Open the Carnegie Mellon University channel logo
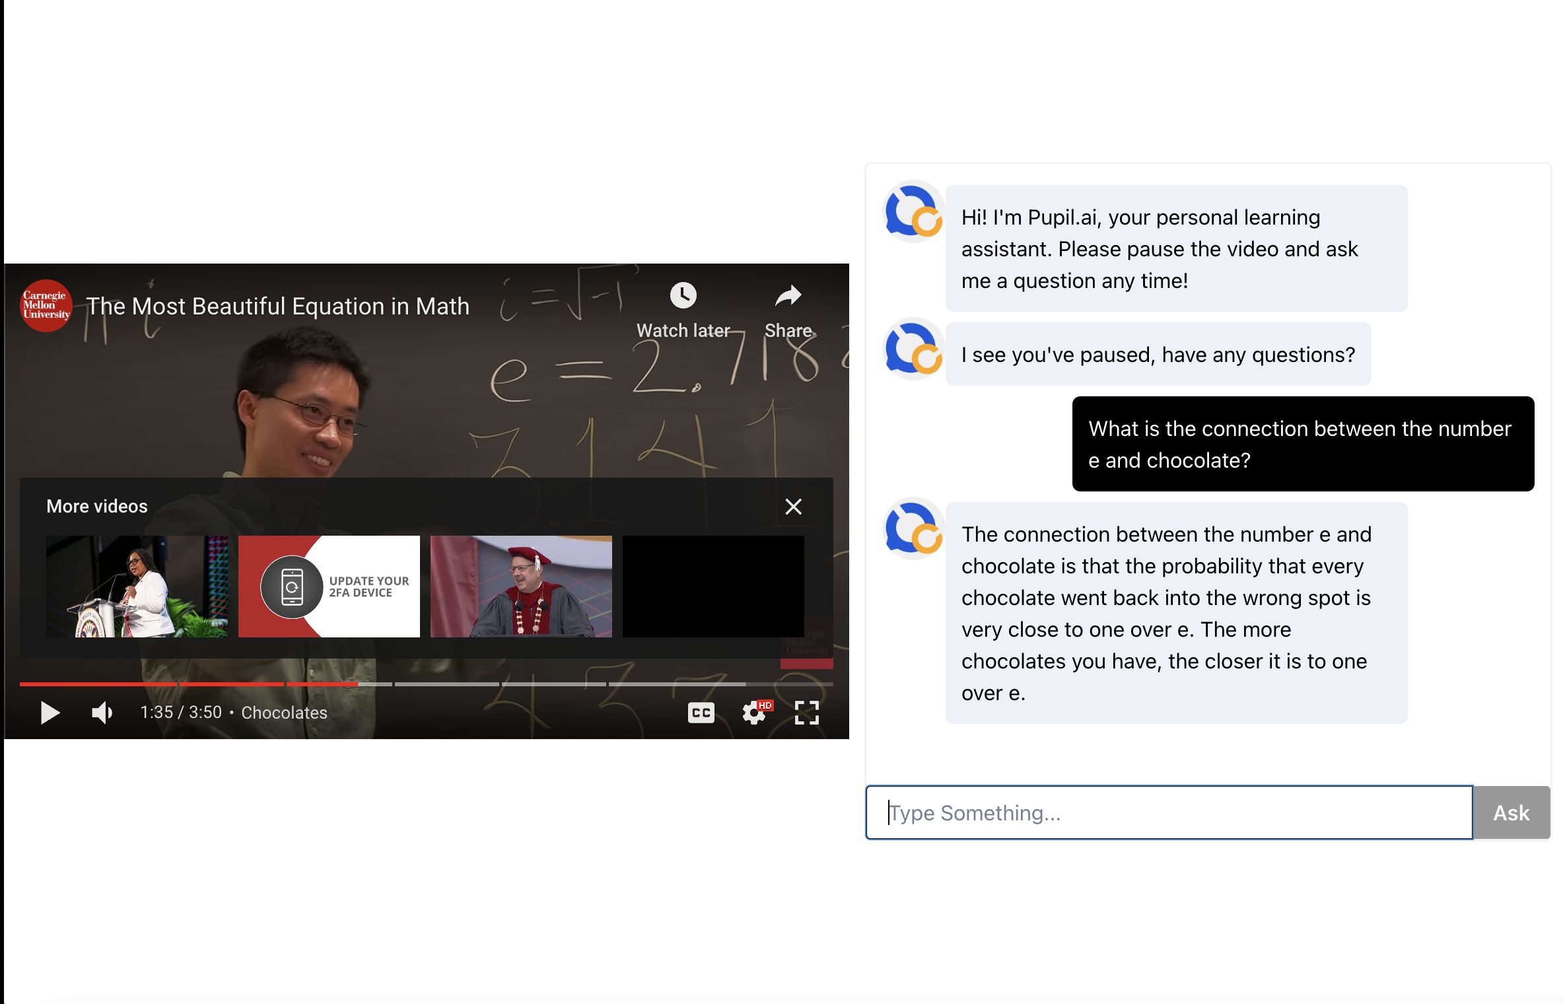 coord(46,306)
